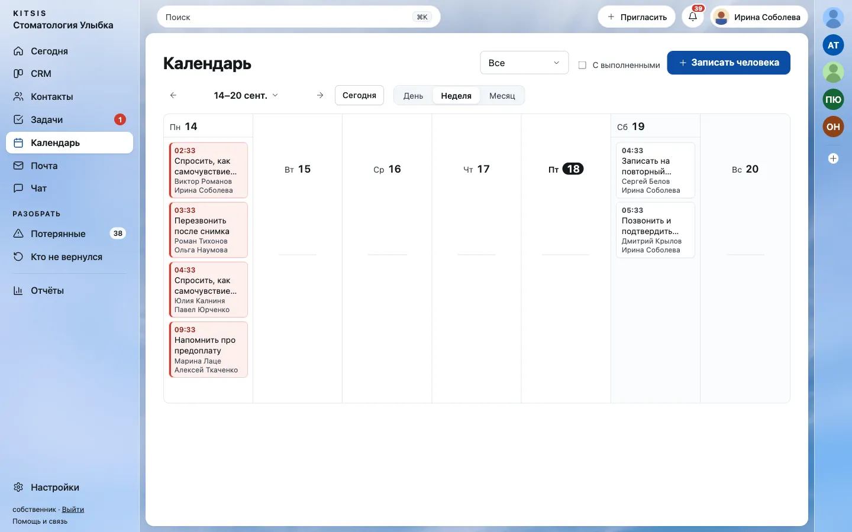Select Календарь in sidebar
Image resolution: width=852 pixels, height=532 pixels.
[x=69, y=142]
